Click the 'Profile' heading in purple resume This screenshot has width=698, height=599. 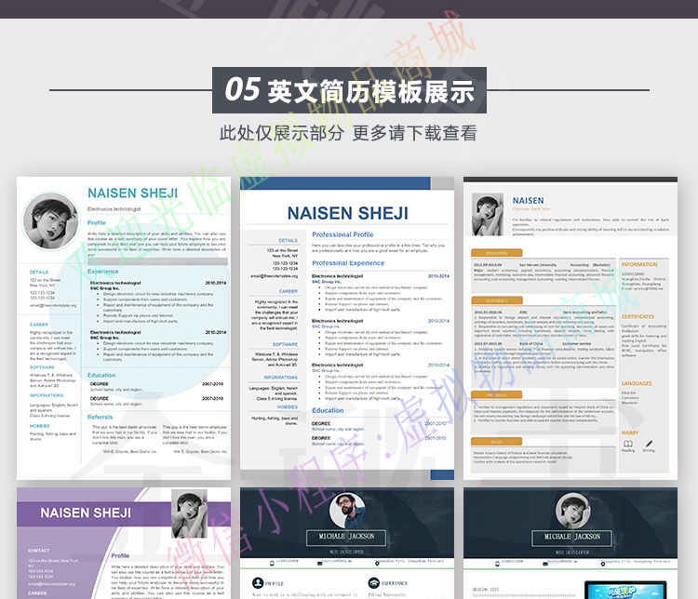120,556
